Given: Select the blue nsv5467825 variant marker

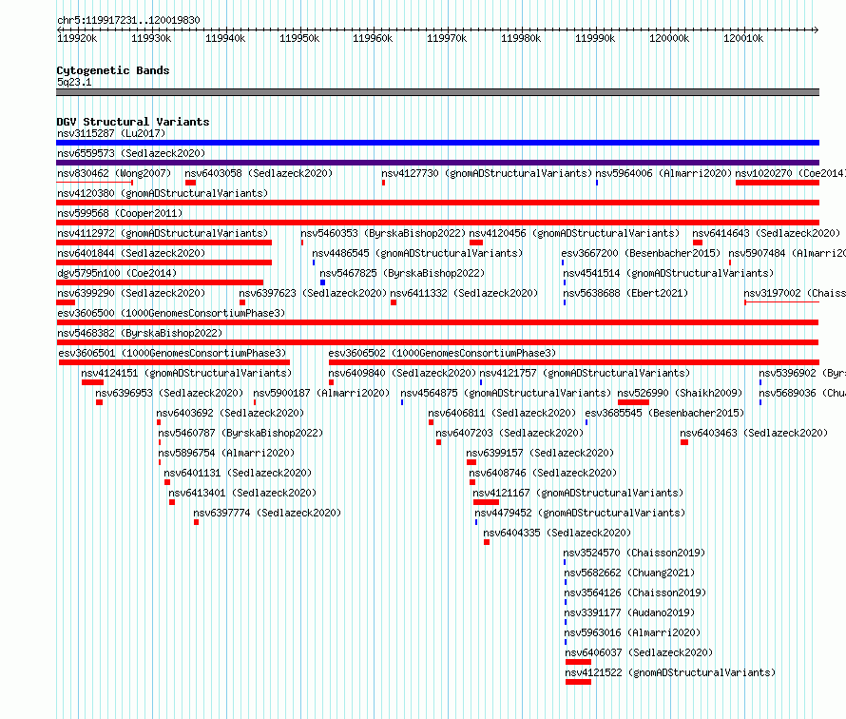Looking at the screenshot, I should click(x=322, y=282).
